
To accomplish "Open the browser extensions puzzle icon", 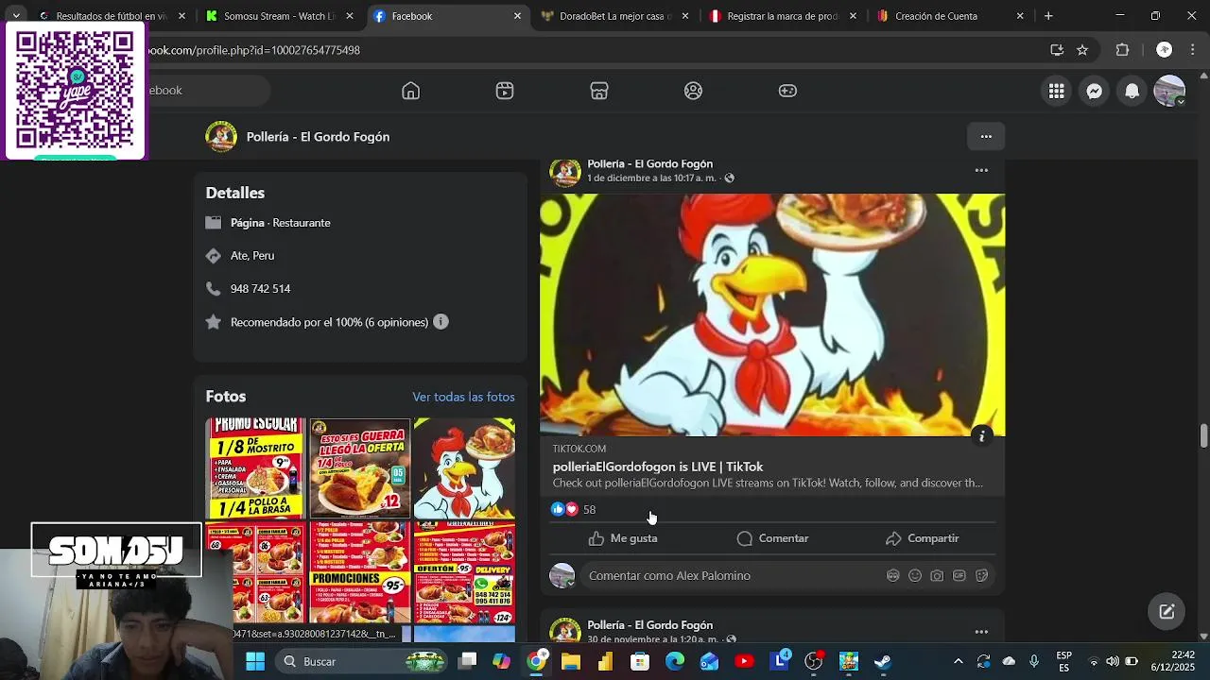I will [x=1123, y=50].
